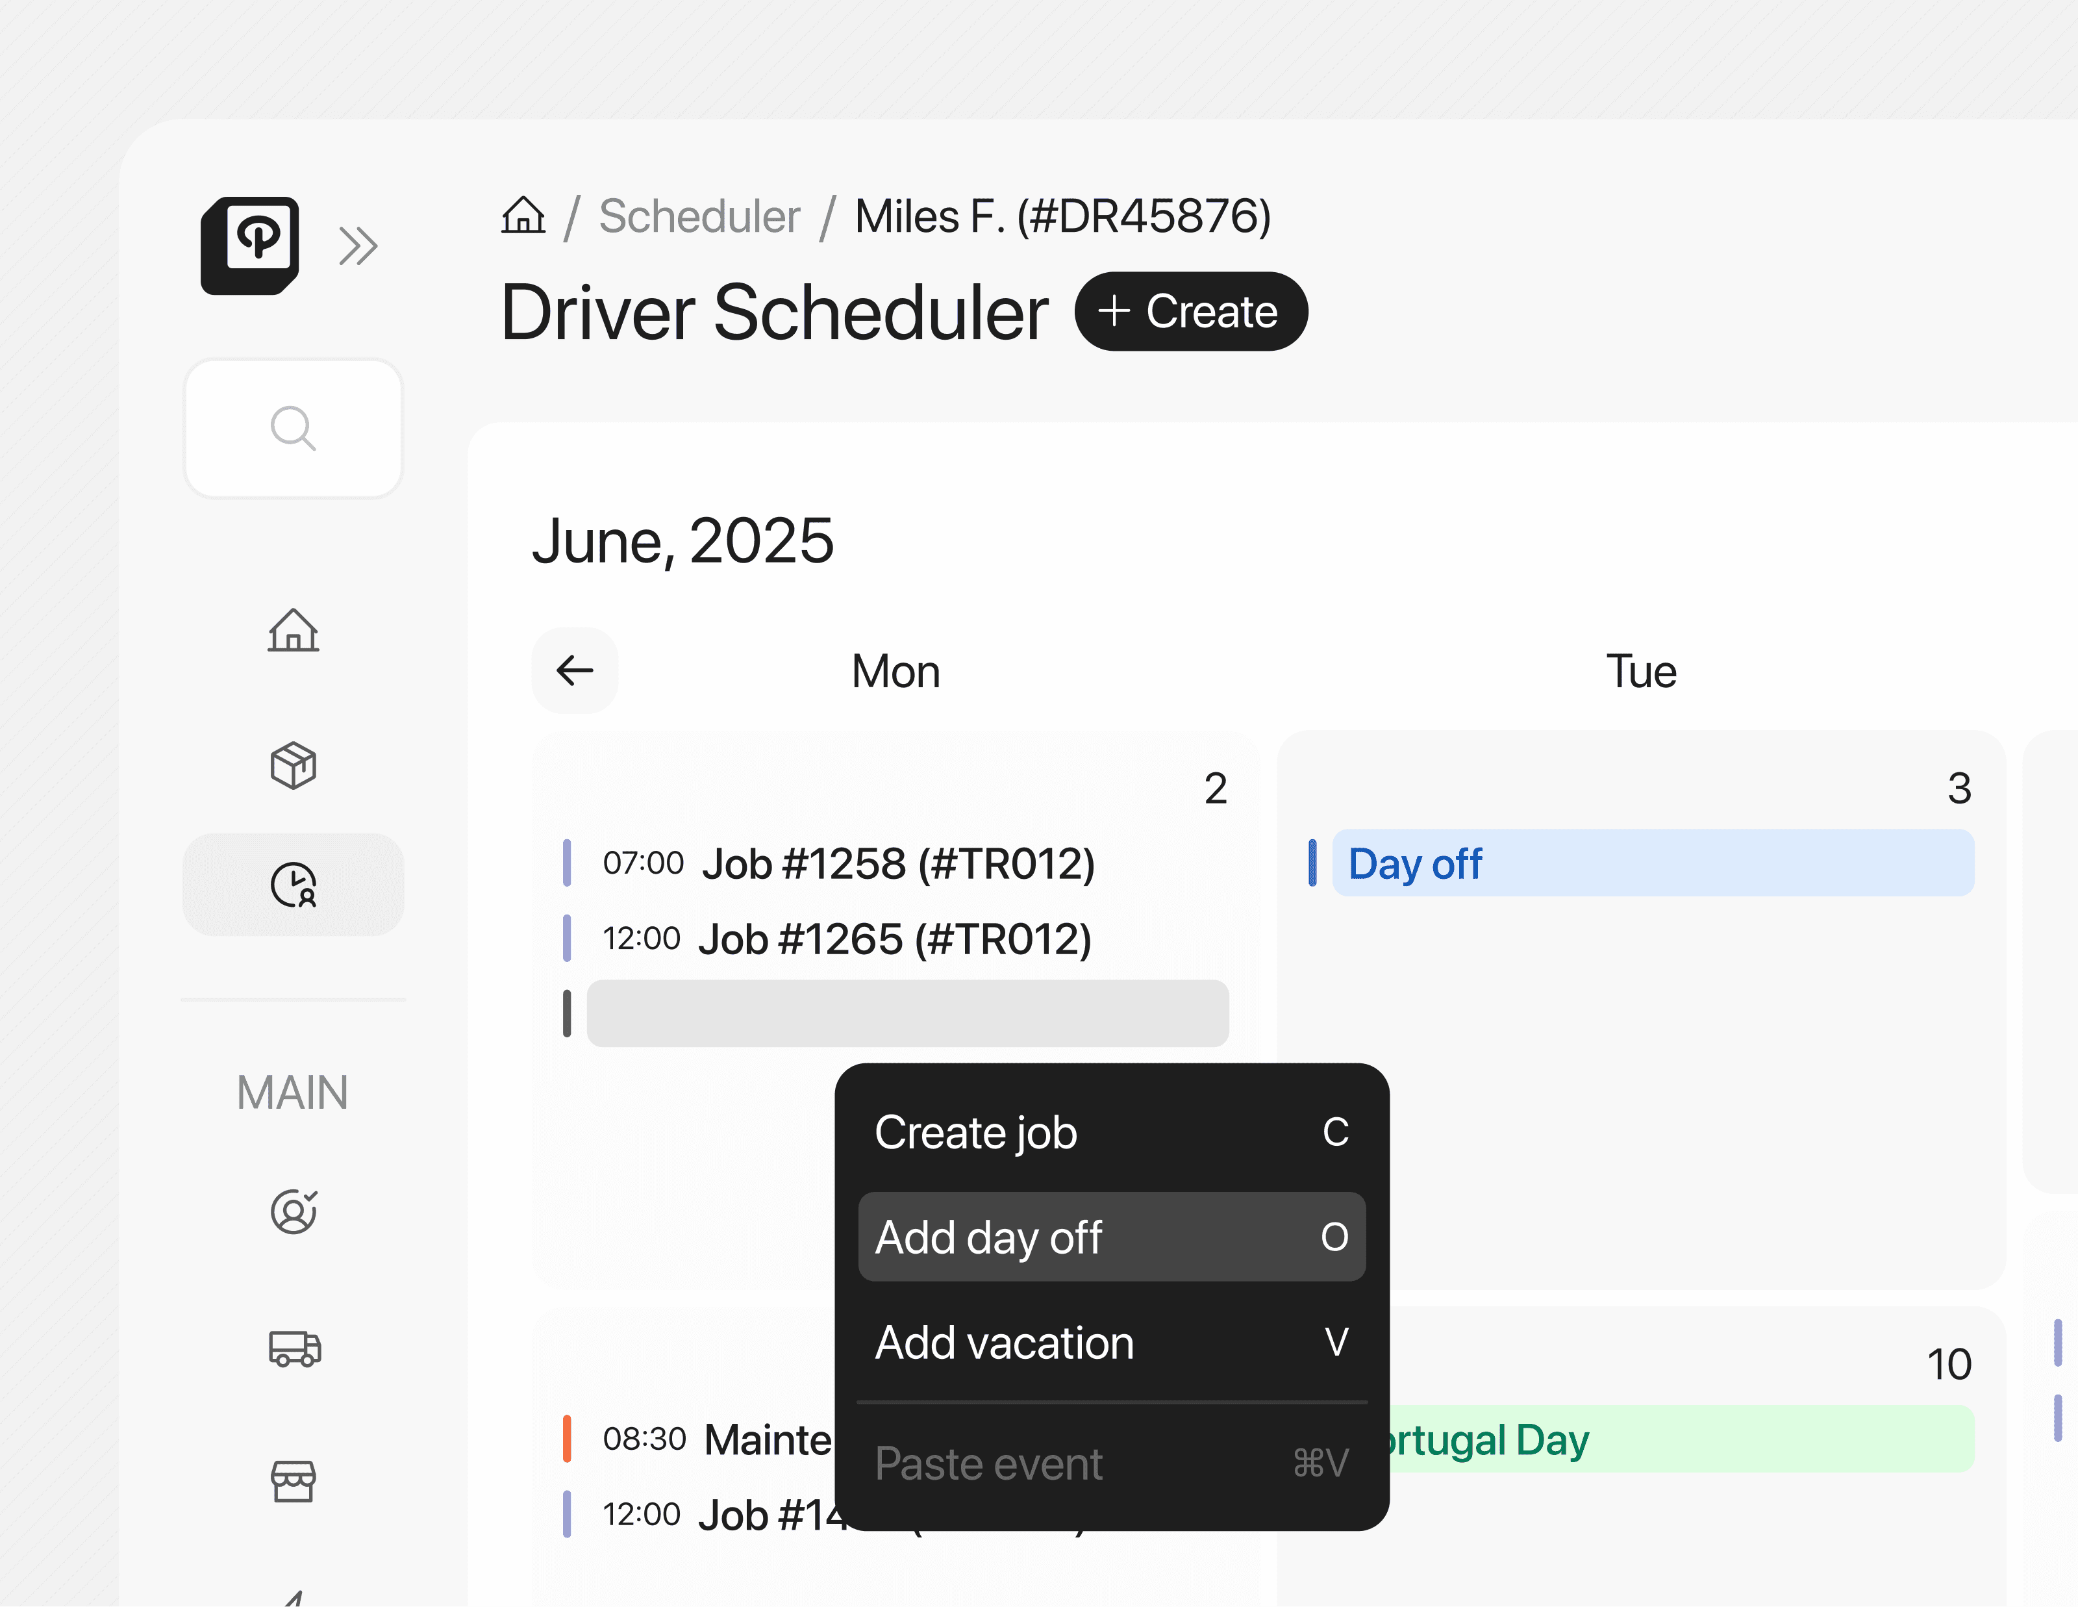The image size is (2078, 1607).
Task: Click the sidebar search box
Action: tap(293, 428)
